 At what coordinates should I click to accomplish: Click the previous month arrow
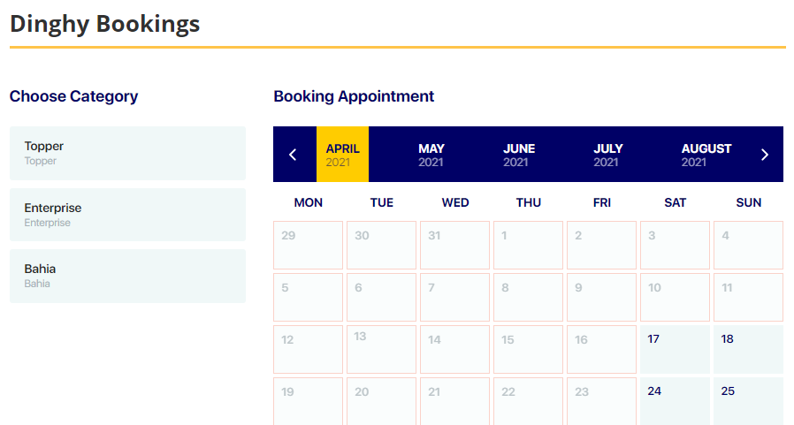point(294,155)
